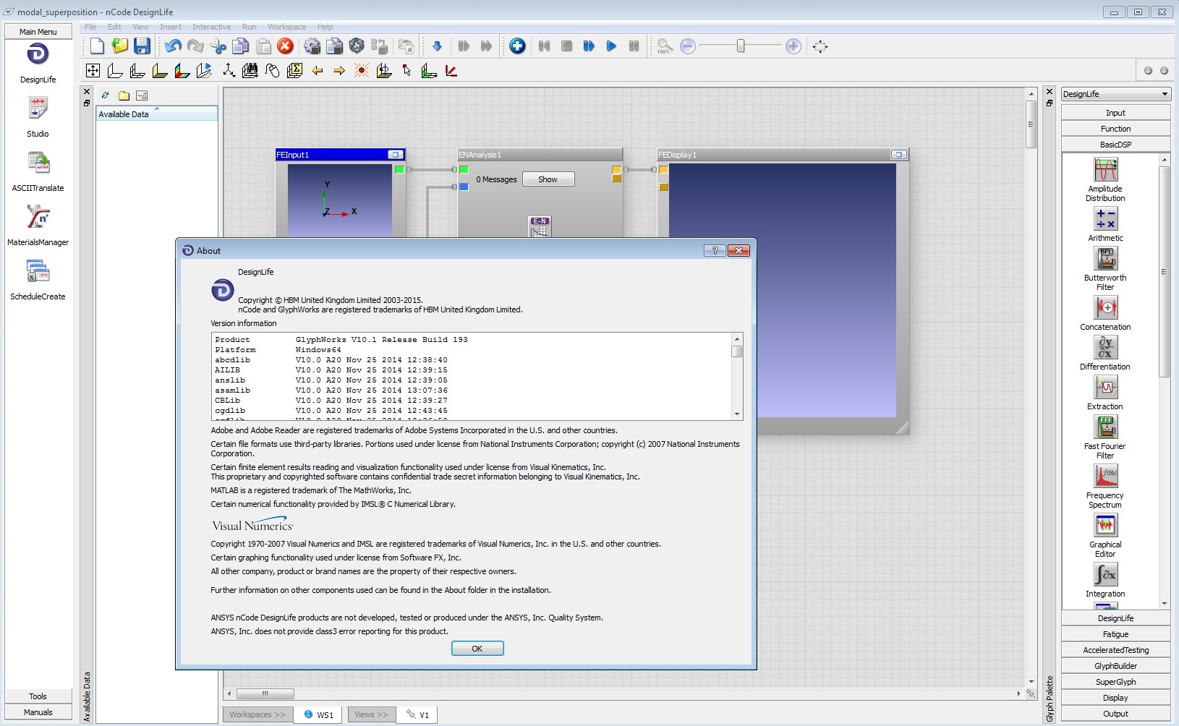This screenshot has width=1179, height=726.
Task: Click the red starburst marker icon
Action: point(362,70)
